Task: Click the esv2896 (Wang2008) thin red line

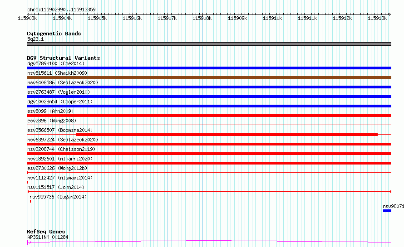Action: [x=209, y=125]
